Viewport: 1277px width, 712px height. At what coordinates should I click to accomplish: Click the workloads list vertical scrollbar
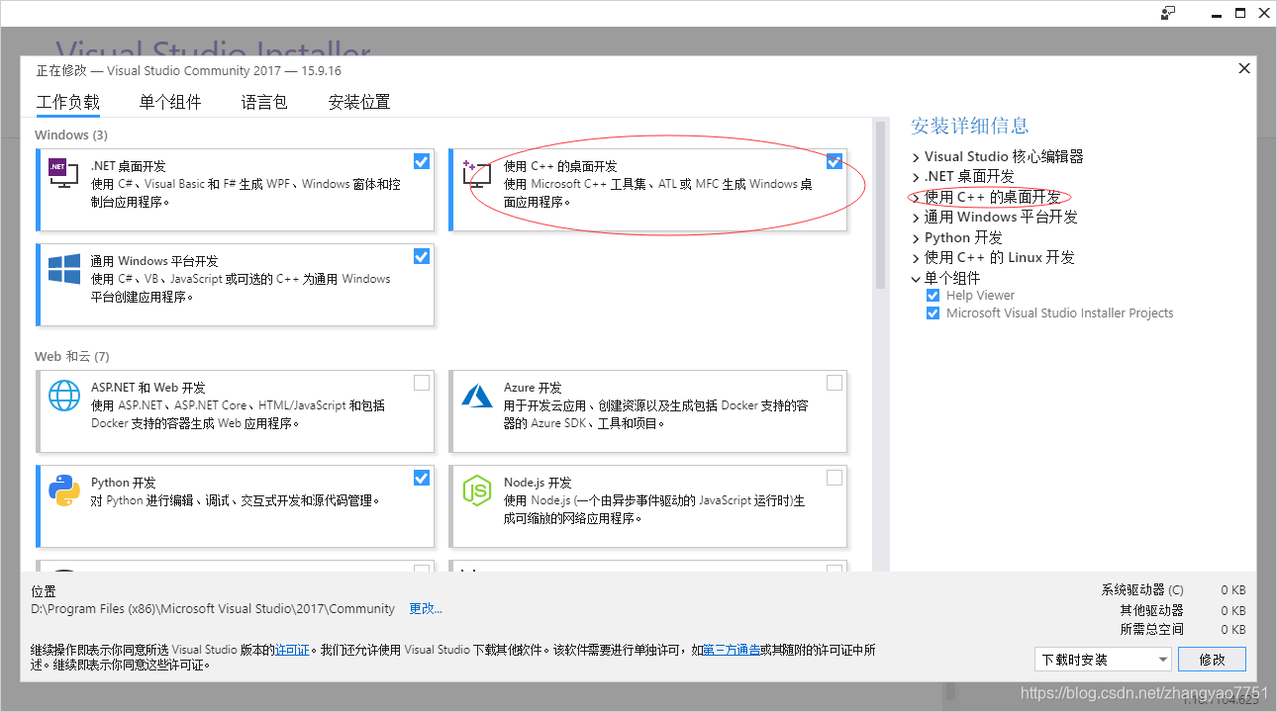click(x=880, y=205)
